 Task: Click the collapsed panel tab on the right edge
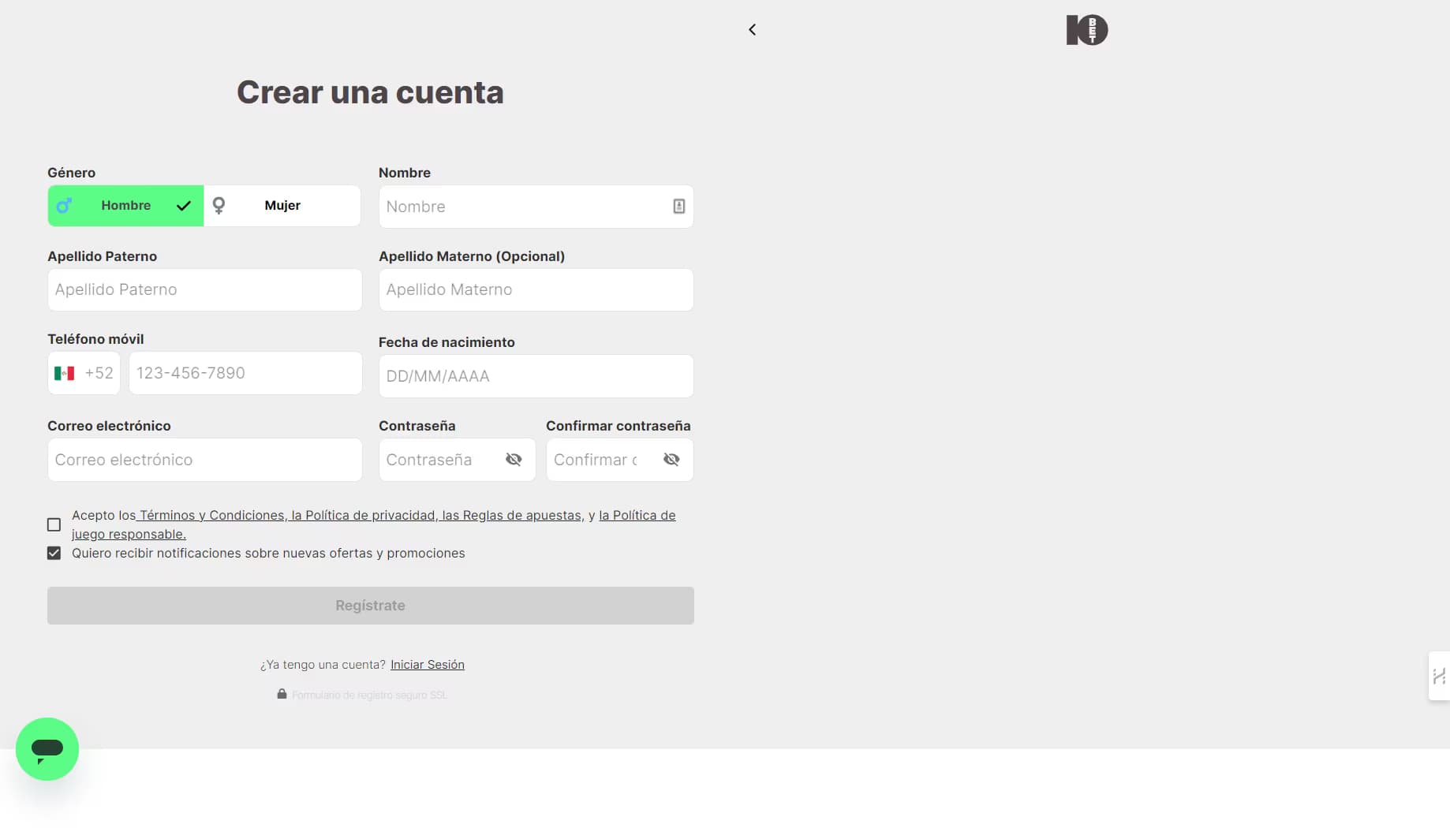pyautogui.click(x=1439, y=676)
